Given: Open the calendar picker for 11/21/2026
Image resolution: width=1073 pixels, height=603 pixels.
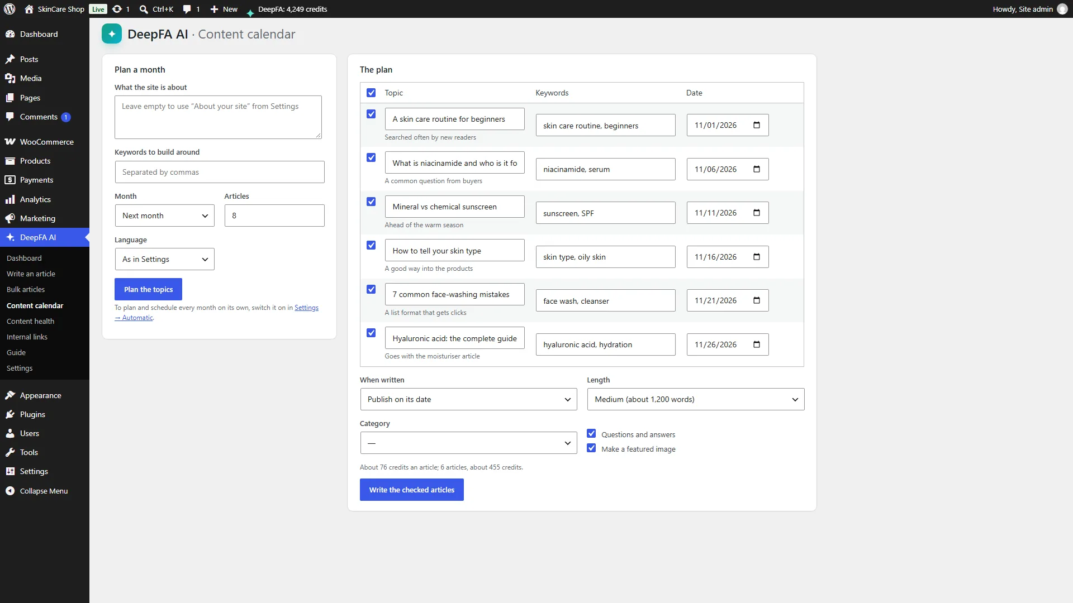Looking at the screenshot, I should pyautogui.click(x=757, y=300).
